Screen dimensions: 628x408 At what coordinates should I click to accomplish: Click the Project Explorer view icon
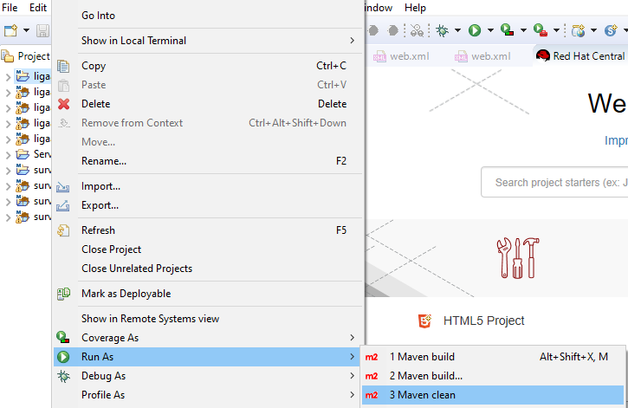(8, 56)
